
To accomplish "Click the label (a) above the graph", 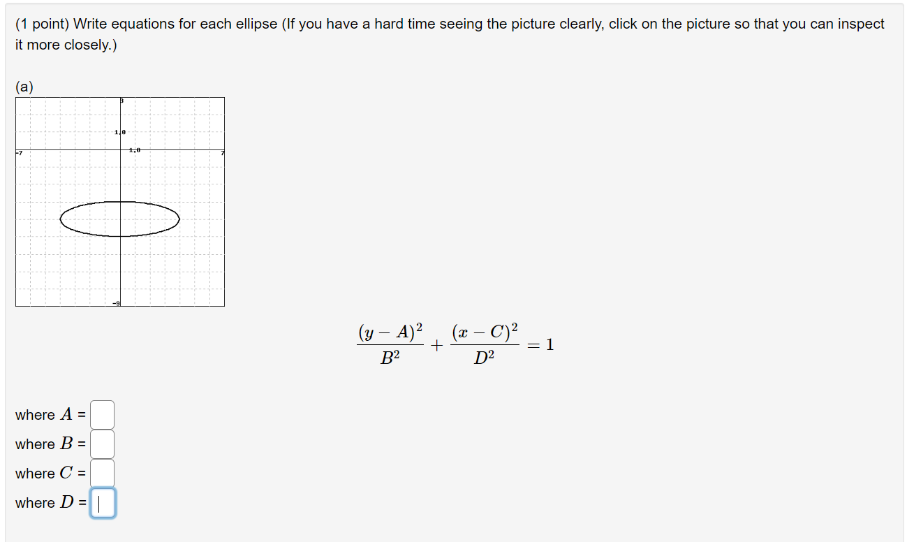I will pos(23,87).
